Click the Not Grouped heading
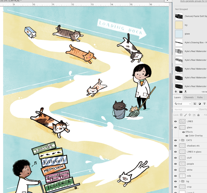 [181, 9]
